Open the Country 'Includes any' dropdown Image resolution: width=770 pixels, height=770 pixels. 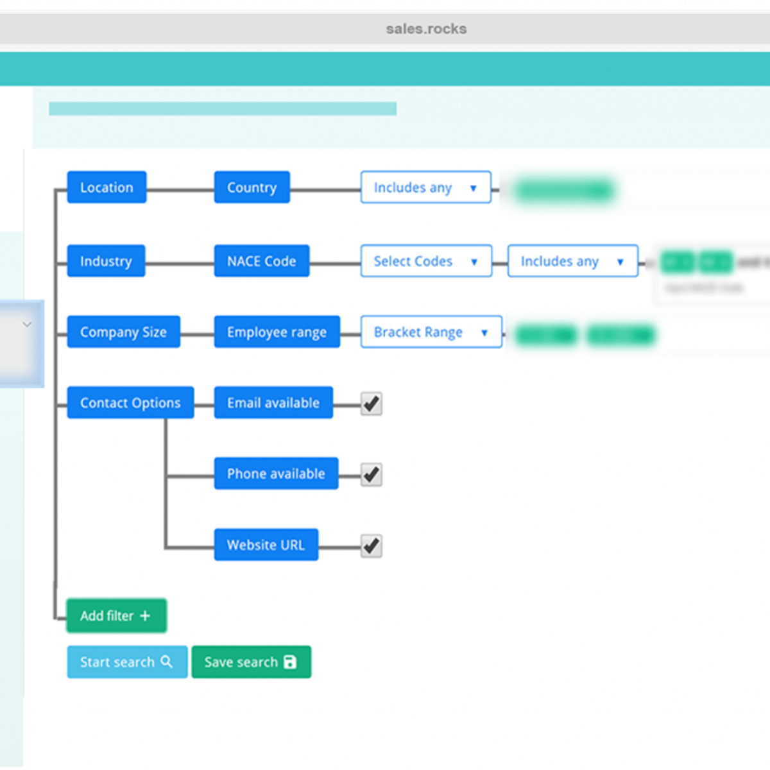[x=425, y=187]
